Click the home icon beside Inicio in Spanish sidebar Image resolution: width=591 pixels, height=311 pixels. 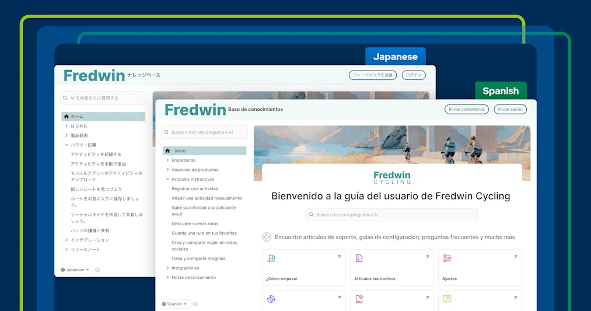167,151
